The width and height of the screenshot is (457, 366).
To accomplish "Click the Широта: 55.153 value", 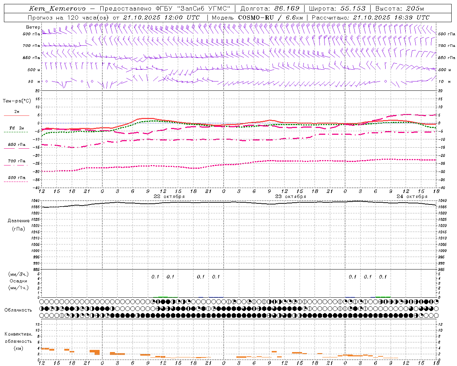I will (x=337, y=9).
